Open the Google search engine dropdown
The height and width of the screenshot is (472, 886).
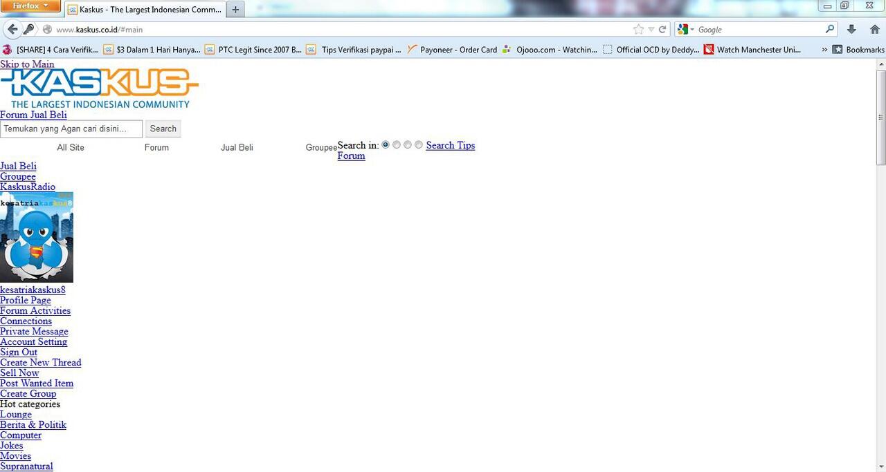pyautogui.click(x=686, y=30)
